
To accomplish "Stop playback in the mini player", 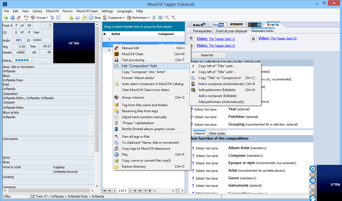I will tap(313, 168).
